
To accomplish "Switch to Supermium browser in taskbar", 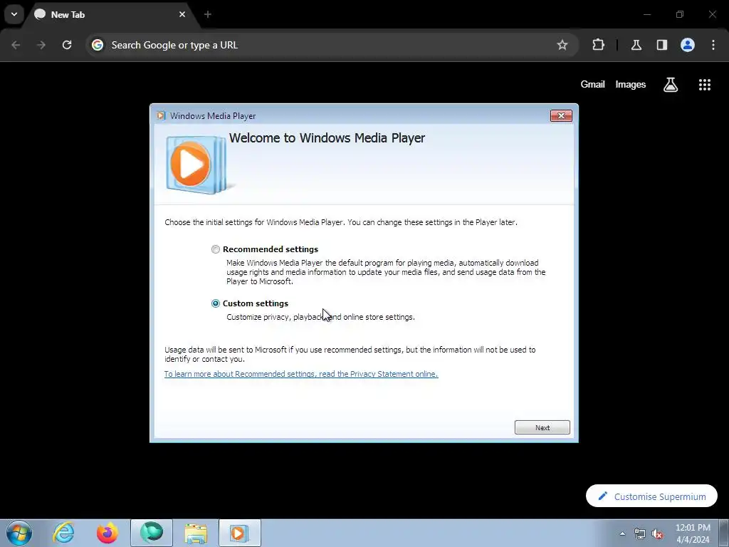I will pos(152,533).
